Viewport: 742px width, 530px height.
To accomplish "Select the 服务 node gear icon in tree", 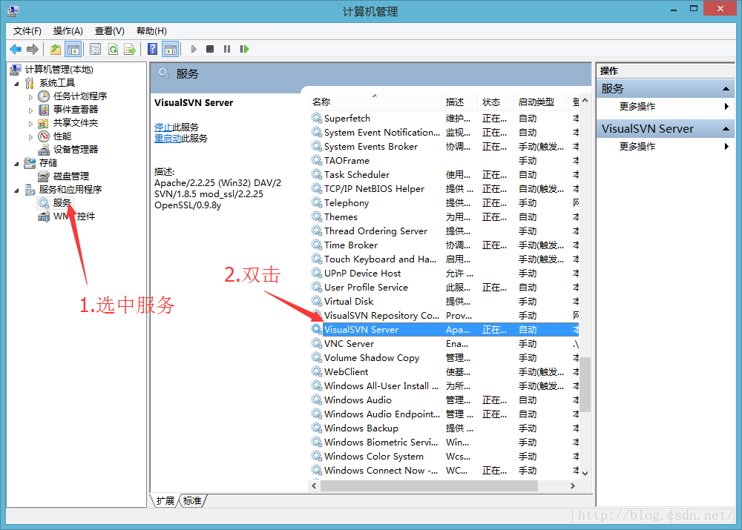I will [x=44, y=203].
